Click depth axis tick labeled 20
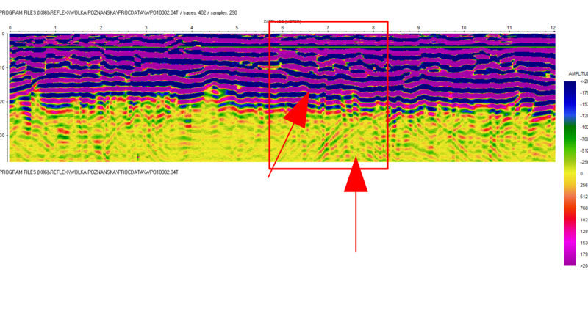Image resolution: width=588 pixels, height=330 pixels. click(4, 102)
